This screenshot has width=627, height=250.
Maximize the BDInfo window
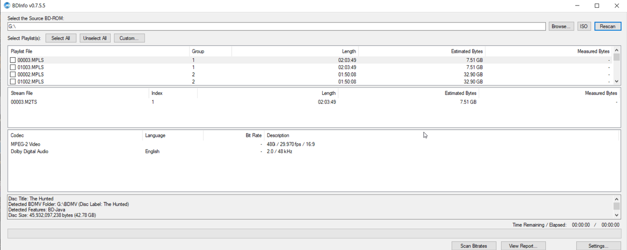[597, 5]
